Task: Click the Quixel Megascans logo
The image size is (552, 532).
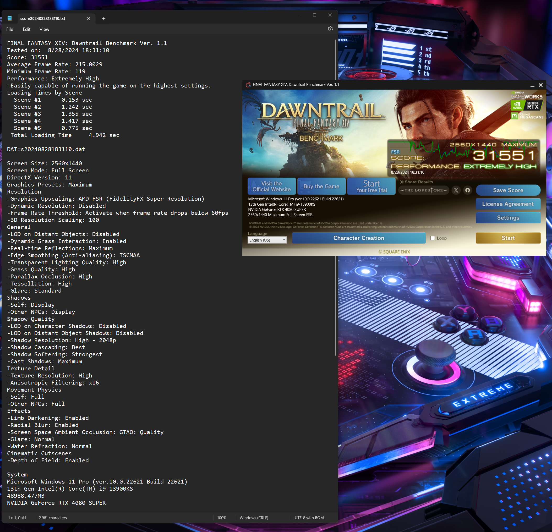Action: pos(527,116)
